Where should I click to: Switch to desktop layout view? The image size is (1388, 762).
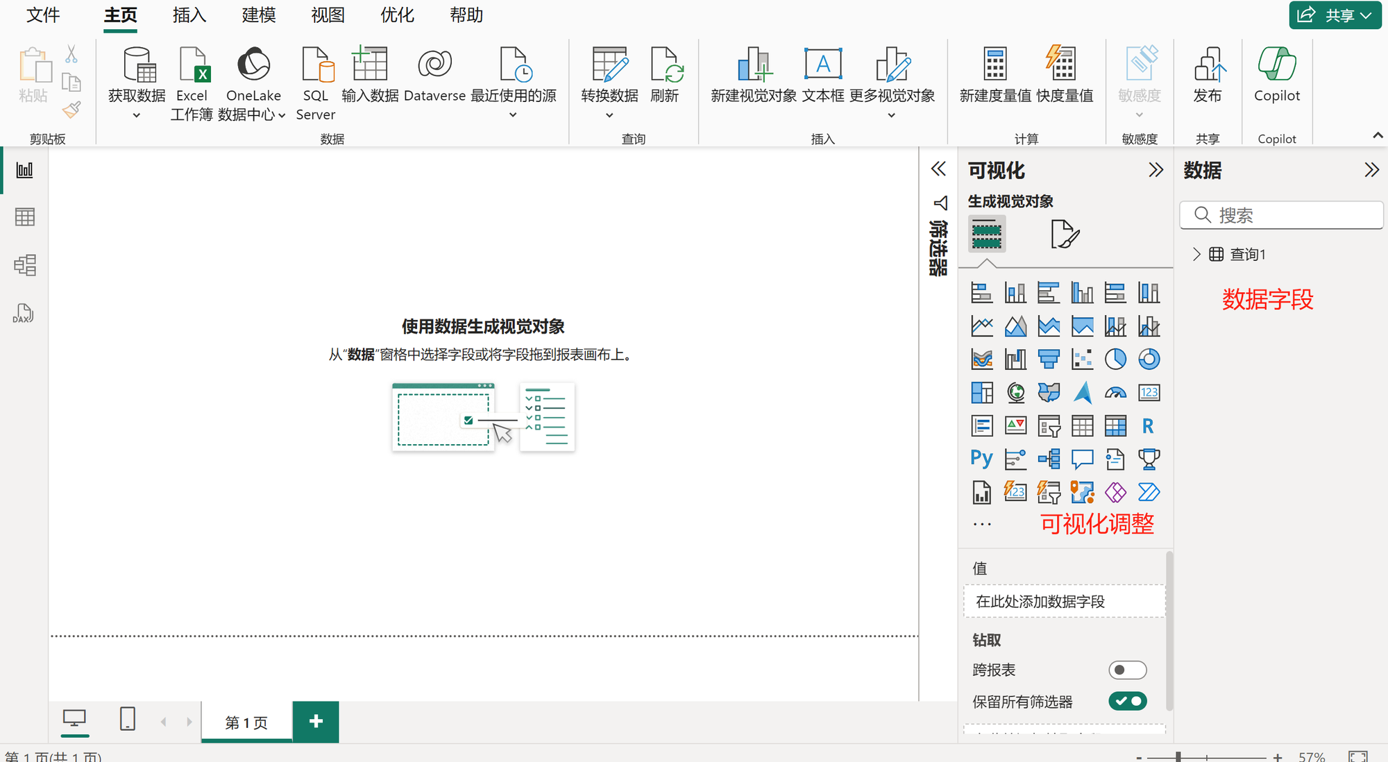click(x=74, y=719)
